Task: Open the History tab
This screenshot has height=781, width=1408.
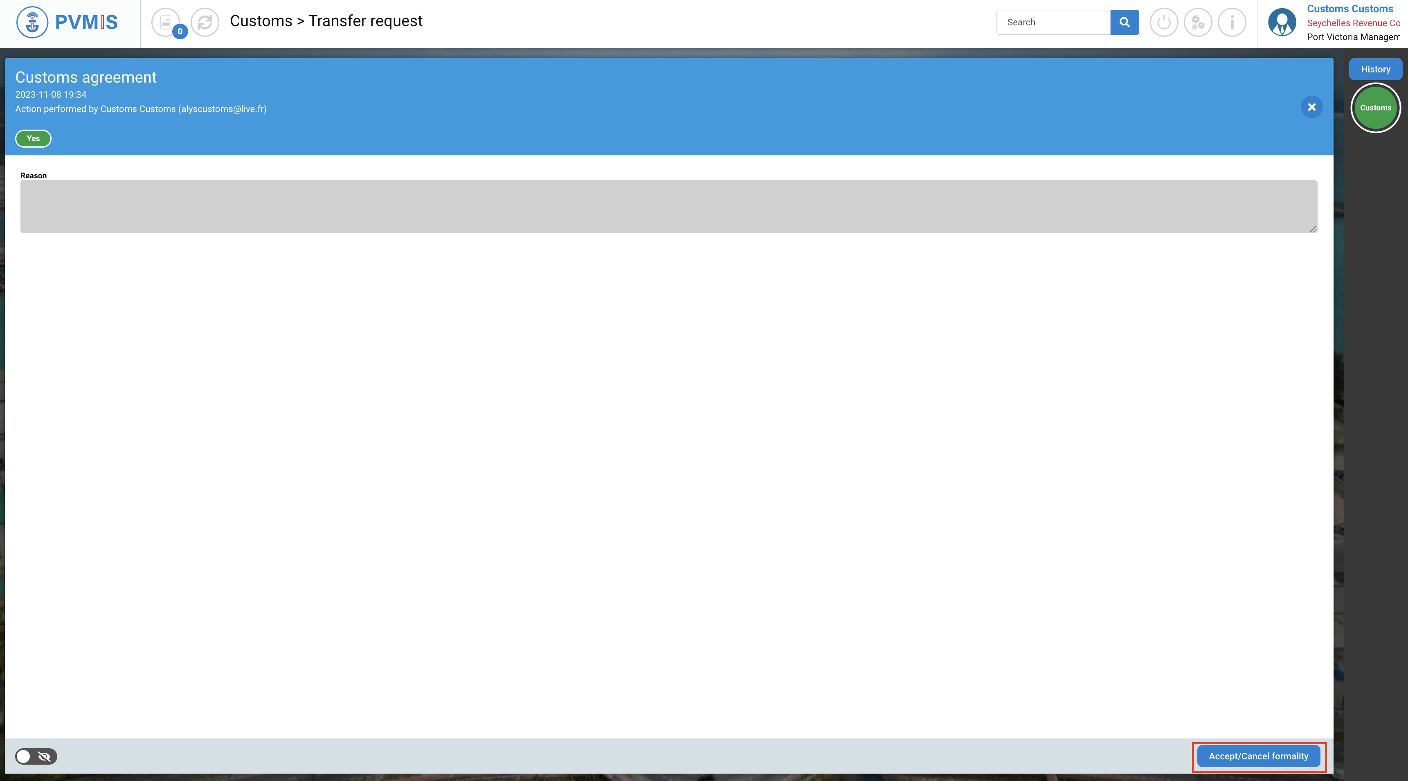Action: pyautogui.click(x=1375, y=70)
